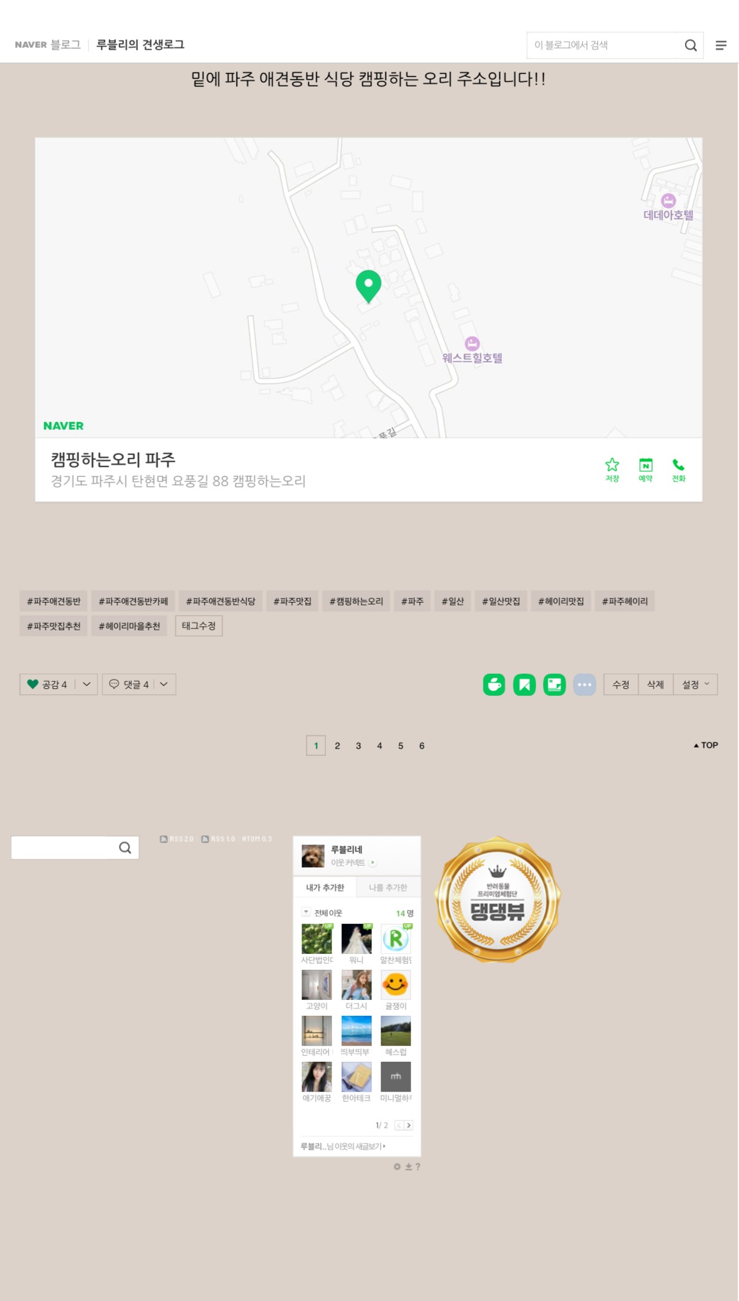Open the #파주애견동반카페 tag link
Viewport: 739px width, 1301px height.
coord(133,601)
